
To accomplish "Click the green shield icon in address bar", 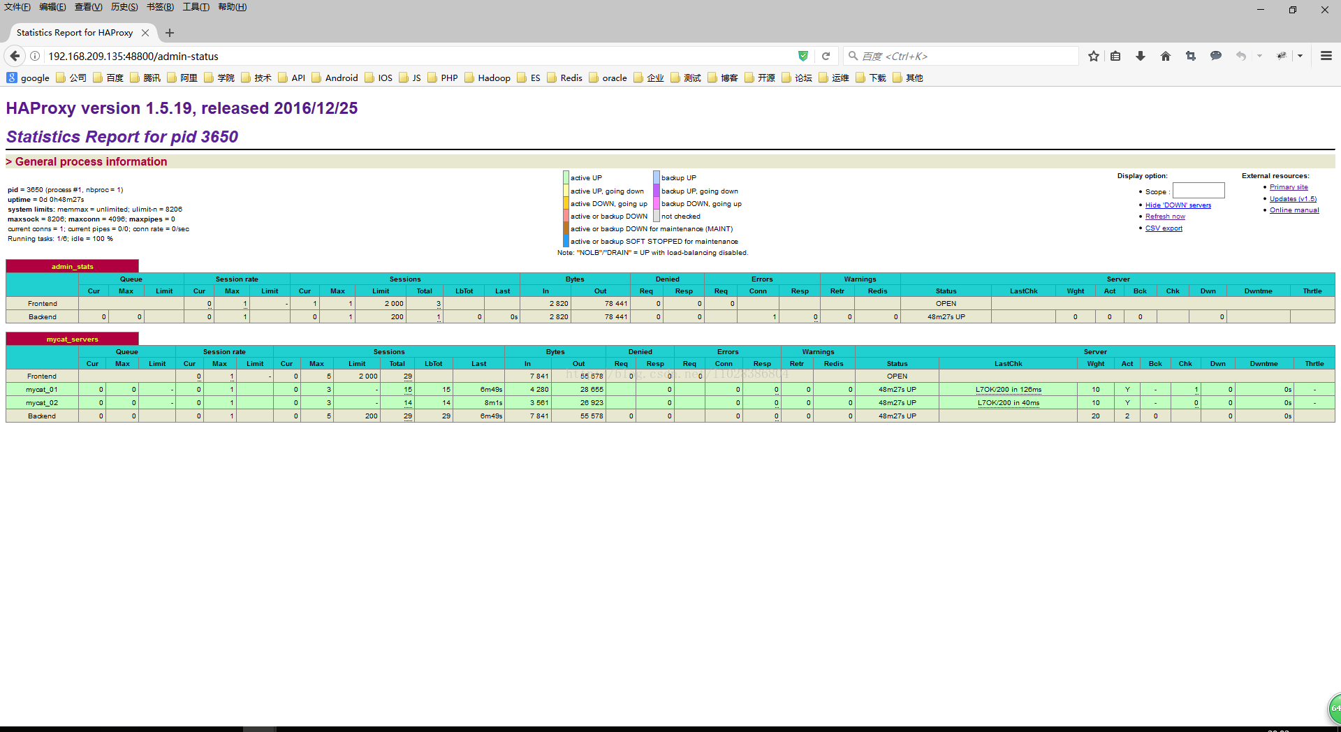I will (803, 56).
